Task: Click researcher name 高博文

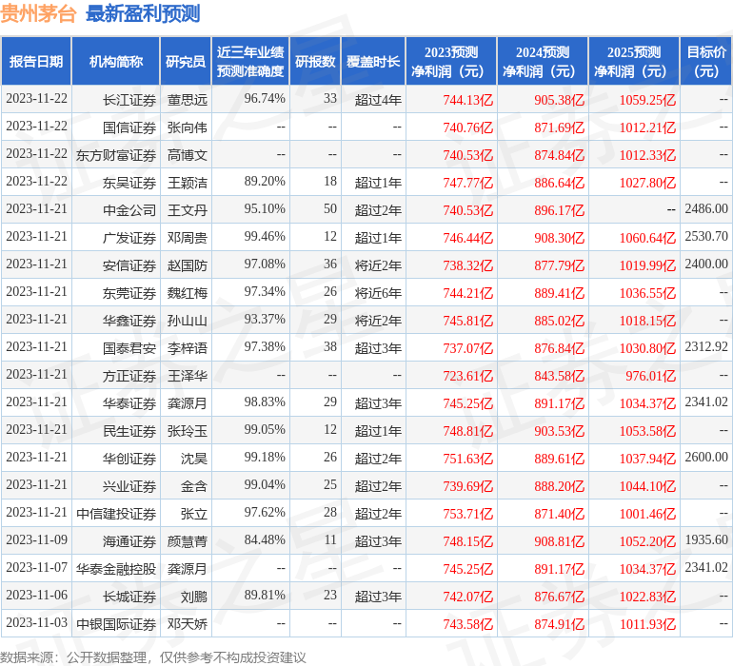Action: [x=187, y=155]
